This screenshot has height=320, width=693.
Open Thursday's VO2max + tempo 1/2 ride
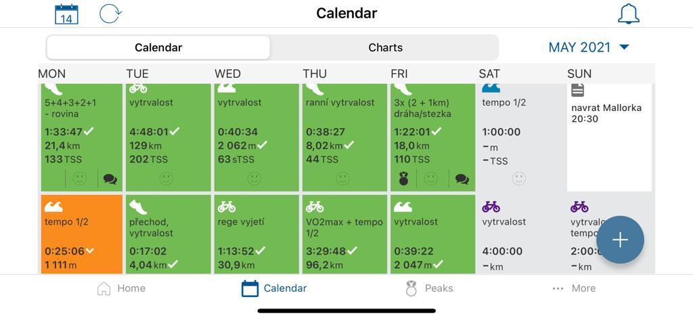(344, 235)
